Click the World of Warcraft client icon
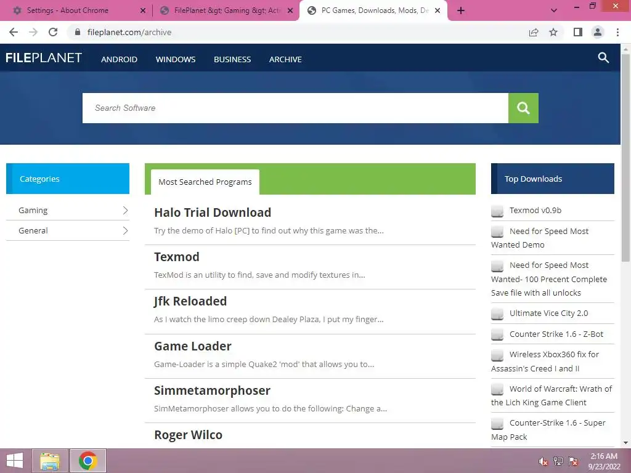 (x=497, y=389)
